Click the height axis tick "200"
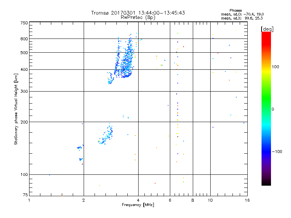This screenshot has width=291, height=218. coord(24,122)
